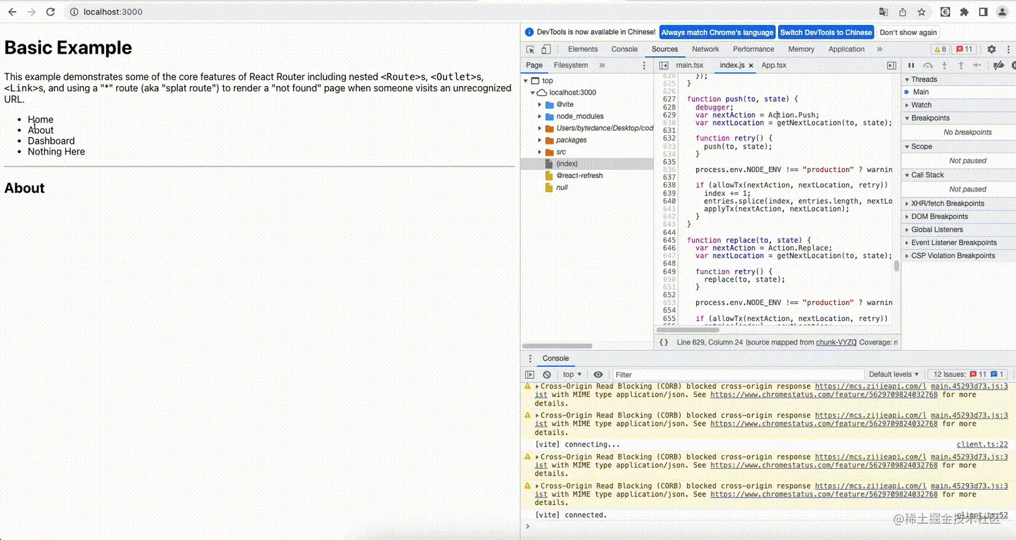Viewport: 1016px width, 540px height.
Task: Click the step into debugger button
Action: 944,65
